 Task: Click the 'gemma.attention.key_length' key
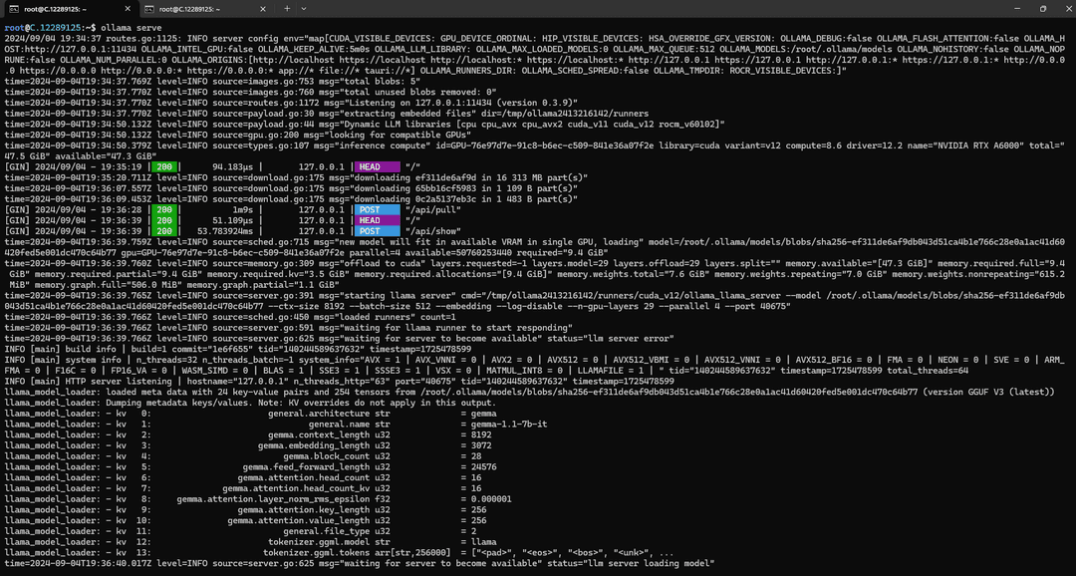tap(303, 510)
